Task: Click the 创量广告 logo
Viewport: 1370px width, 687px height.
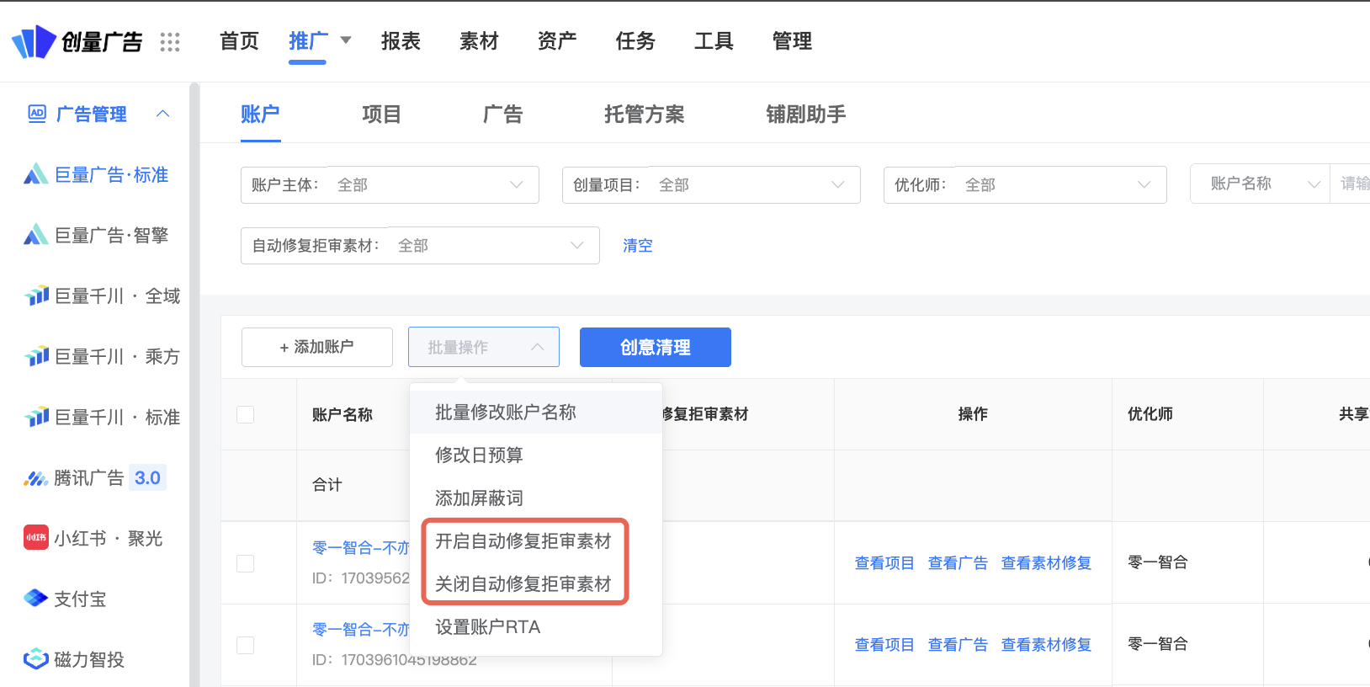Action: tap(77, 41)
